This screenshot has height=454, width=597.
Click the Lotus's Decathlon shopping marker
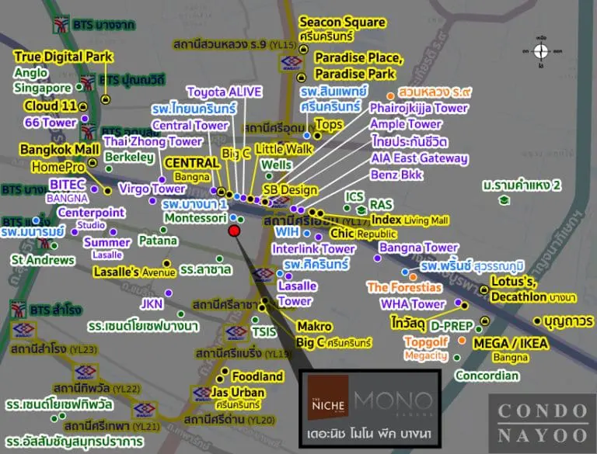pyautogui.click(x=484, y=290)
